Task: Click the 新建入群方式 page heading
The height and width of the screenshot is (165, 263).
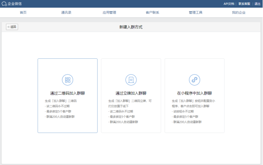Action: (x=131, y=27)
